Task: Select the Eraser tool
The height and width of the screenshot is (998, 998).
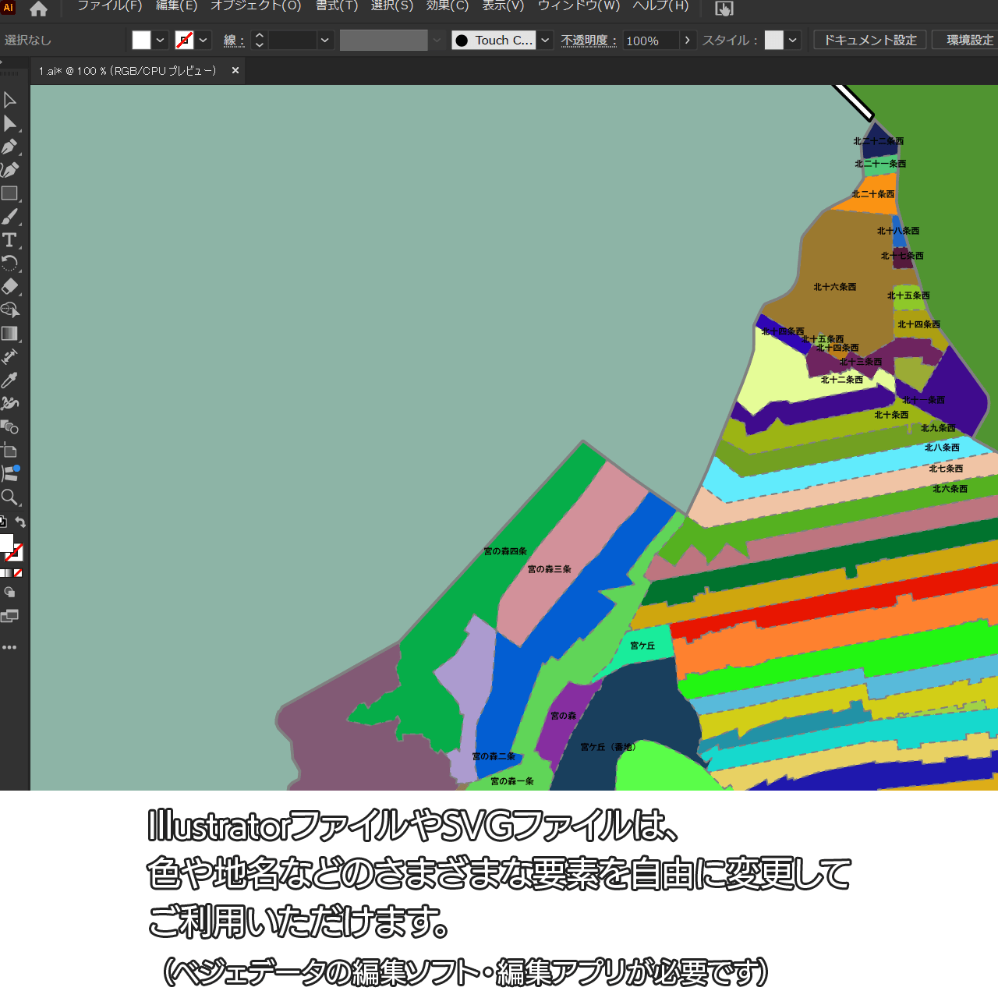Action: coord(9,287)
